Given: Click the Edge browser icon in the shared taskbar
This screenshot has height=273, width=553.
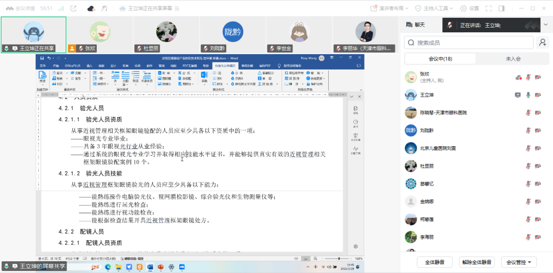Looking at the screenshot, I should pos(108,267).
